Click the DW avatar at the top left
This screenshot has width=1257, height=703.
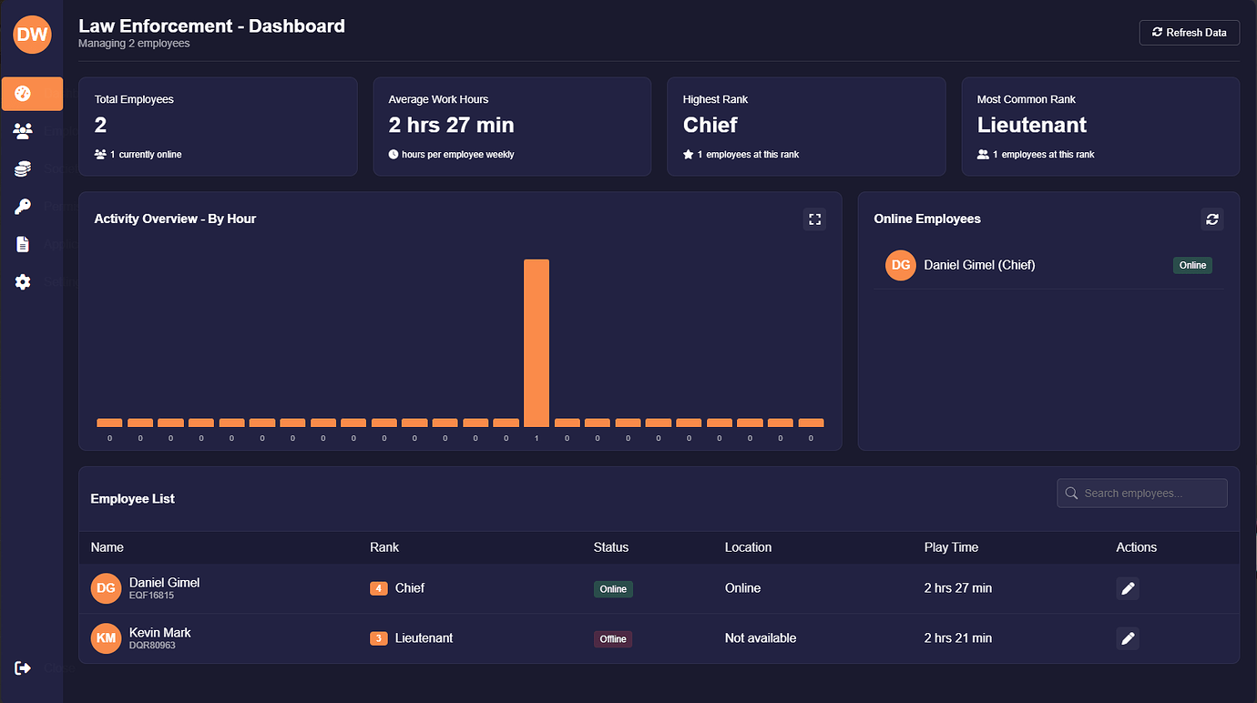pos(32,35)
